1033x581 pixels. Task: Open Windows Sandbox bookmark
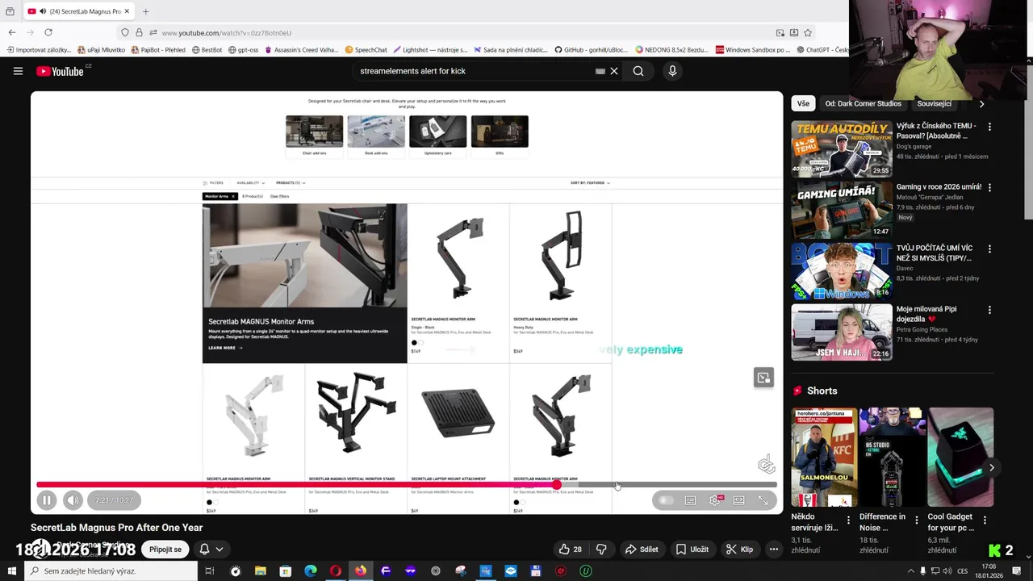[753, 50]
